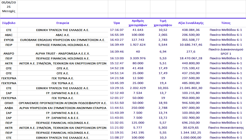The width and height of the screenshot is (246, 140).
Task: Click the ΑΒΑΞ symbol cell
Action: pos(9,35)
